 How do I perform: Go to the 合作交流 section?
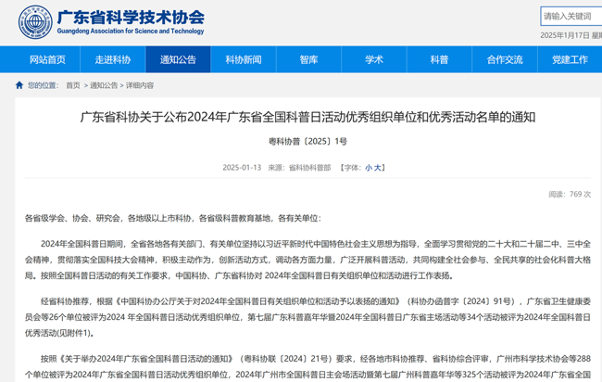(x=505, y=59)
